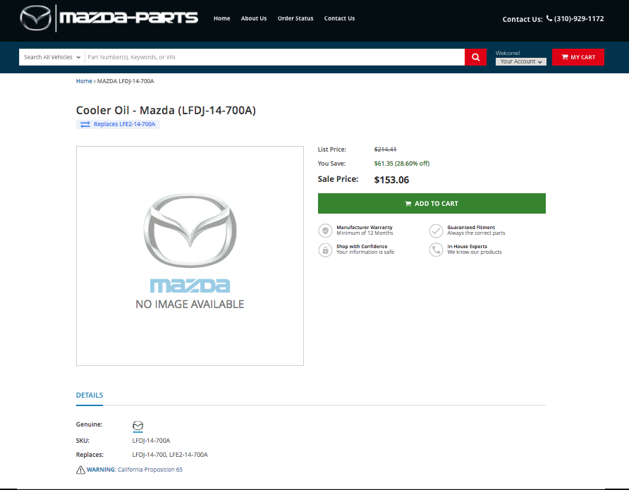Click the Shop with Confidence label
Screen dimensions: 629x490
click(x=362, y=247)
